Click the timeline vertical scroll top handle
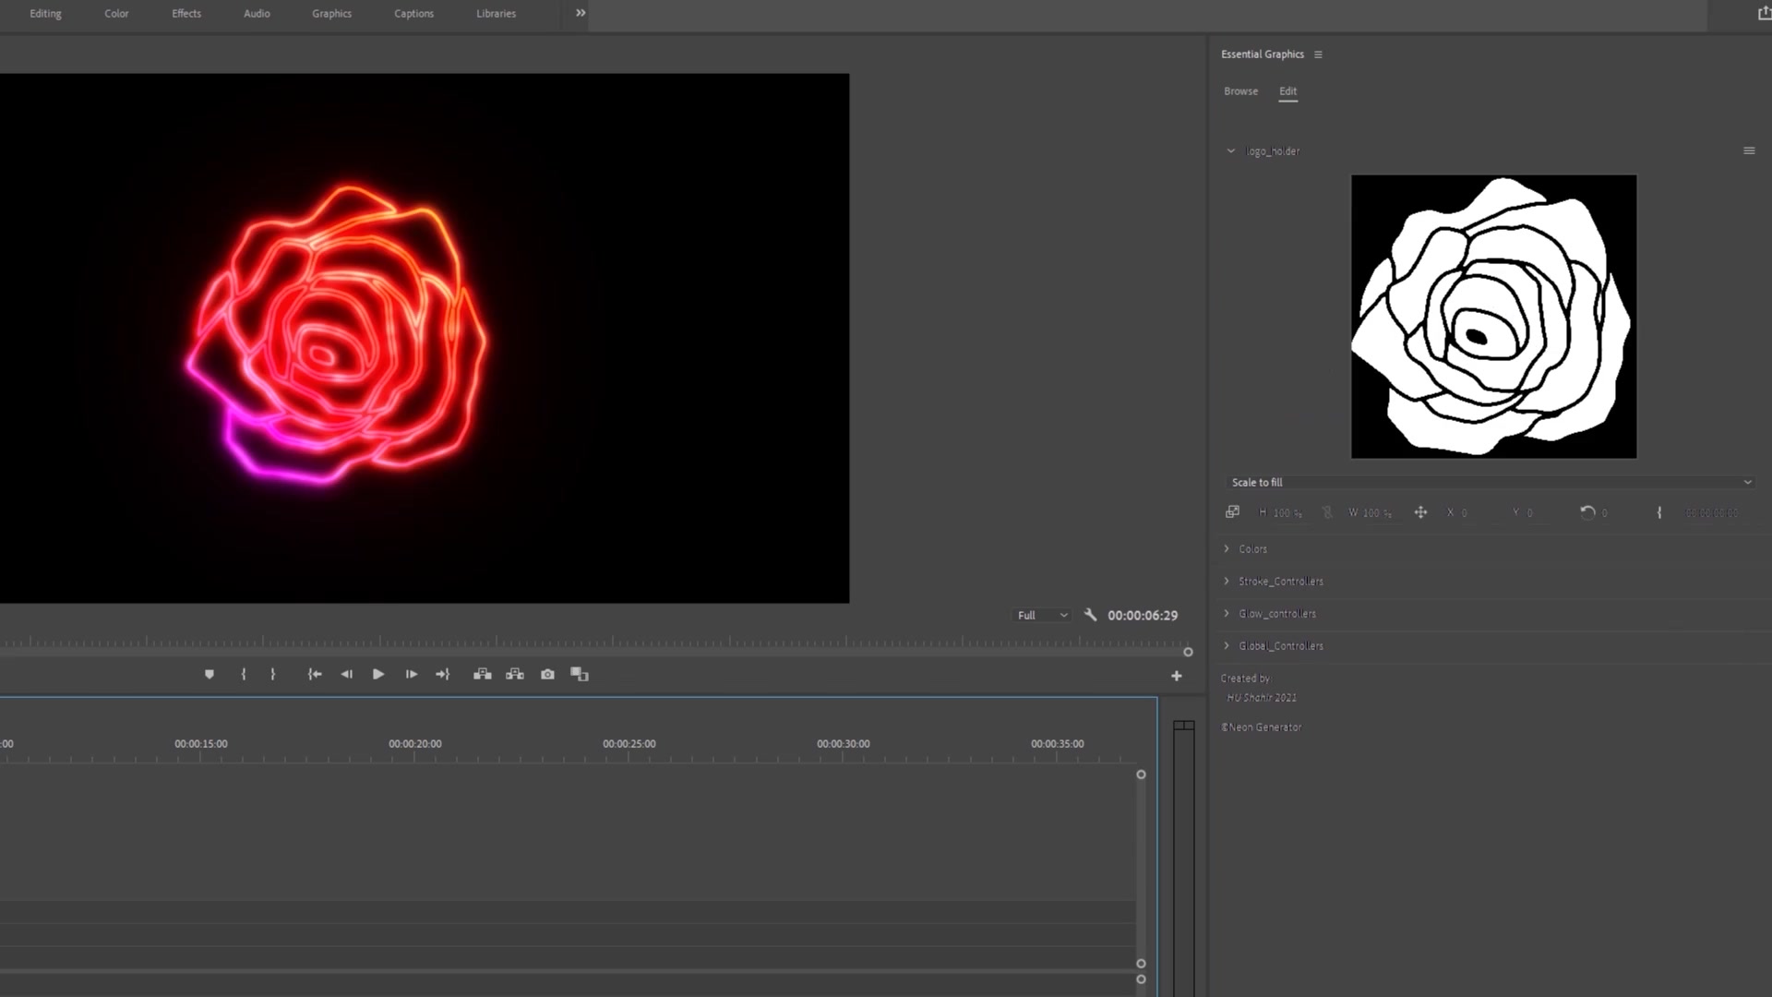This screenshot has width=1772, height=997. click(x=1141, y=775)
